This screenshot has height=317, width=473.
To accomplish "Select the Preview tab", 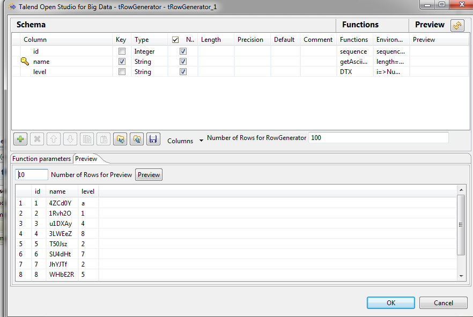I will 86,159.
